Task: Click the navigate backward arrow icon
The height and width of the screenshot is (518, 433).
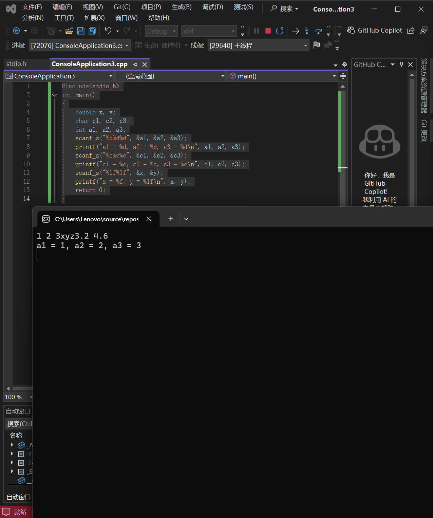Action: 16,31
